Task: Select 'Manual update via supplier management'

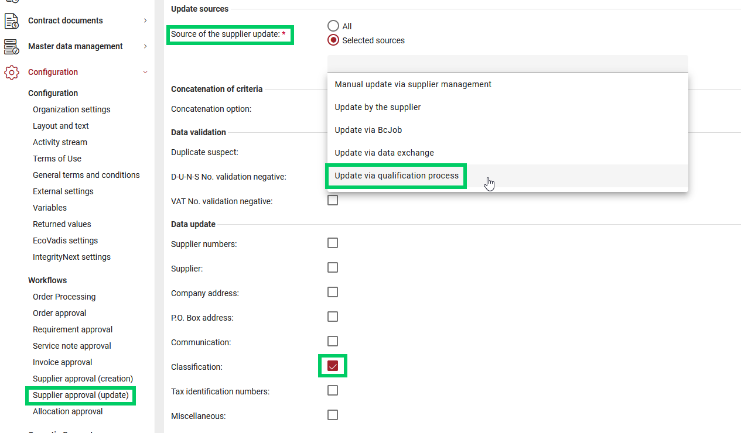Action: [x=413, y=84]
